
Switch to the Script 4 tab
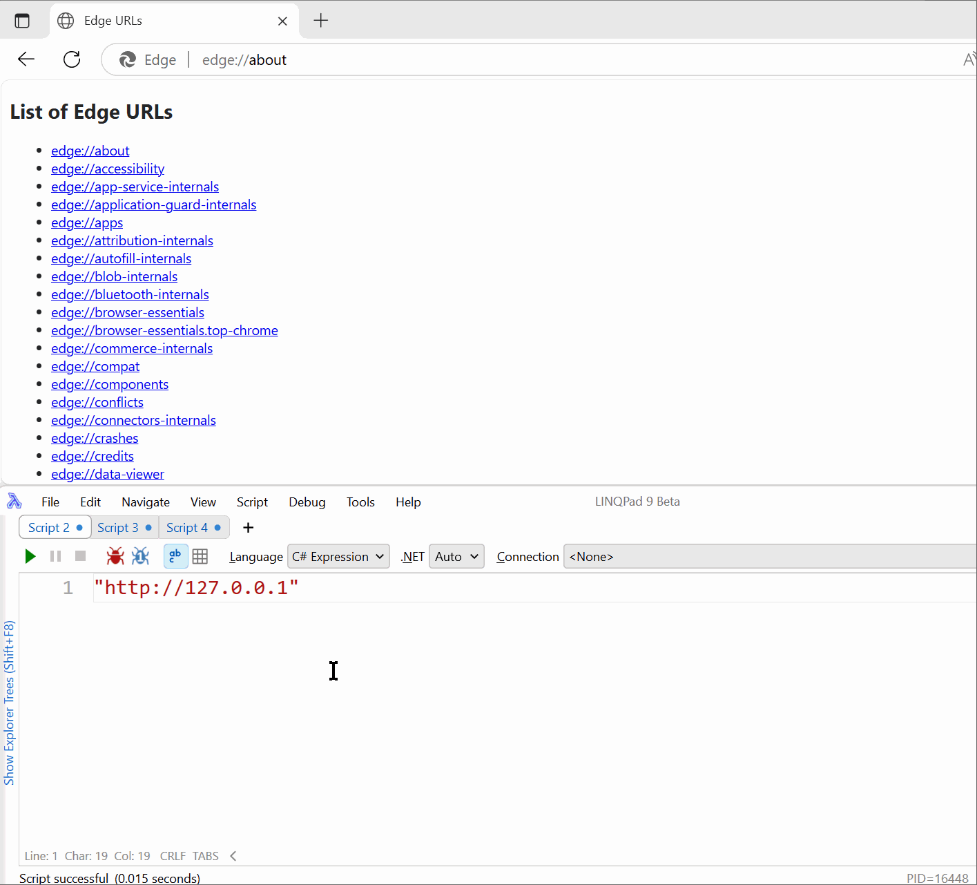[194, 528]
